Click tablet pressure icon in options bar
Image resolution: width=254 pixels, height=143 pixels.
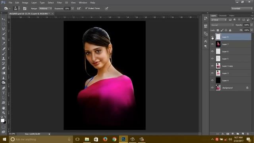point(106,8)
